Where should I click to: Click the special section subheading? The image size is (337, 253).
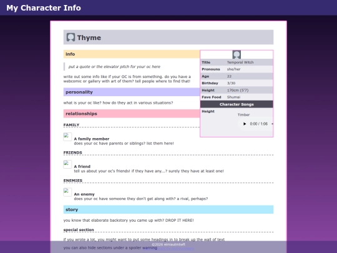click(x=79, y=230)
